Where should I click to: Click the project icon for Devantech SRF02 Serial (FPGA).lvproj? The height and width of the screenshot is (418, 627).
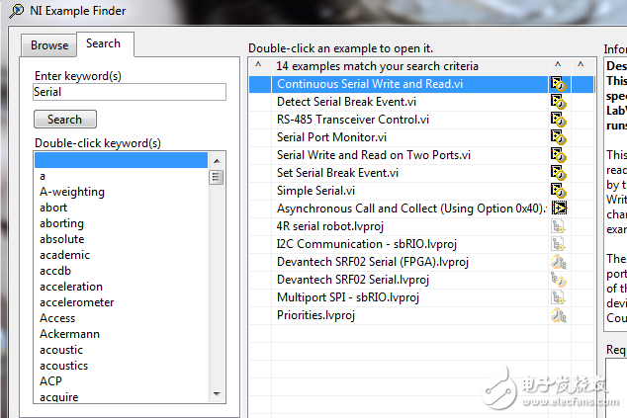point(559,262)
